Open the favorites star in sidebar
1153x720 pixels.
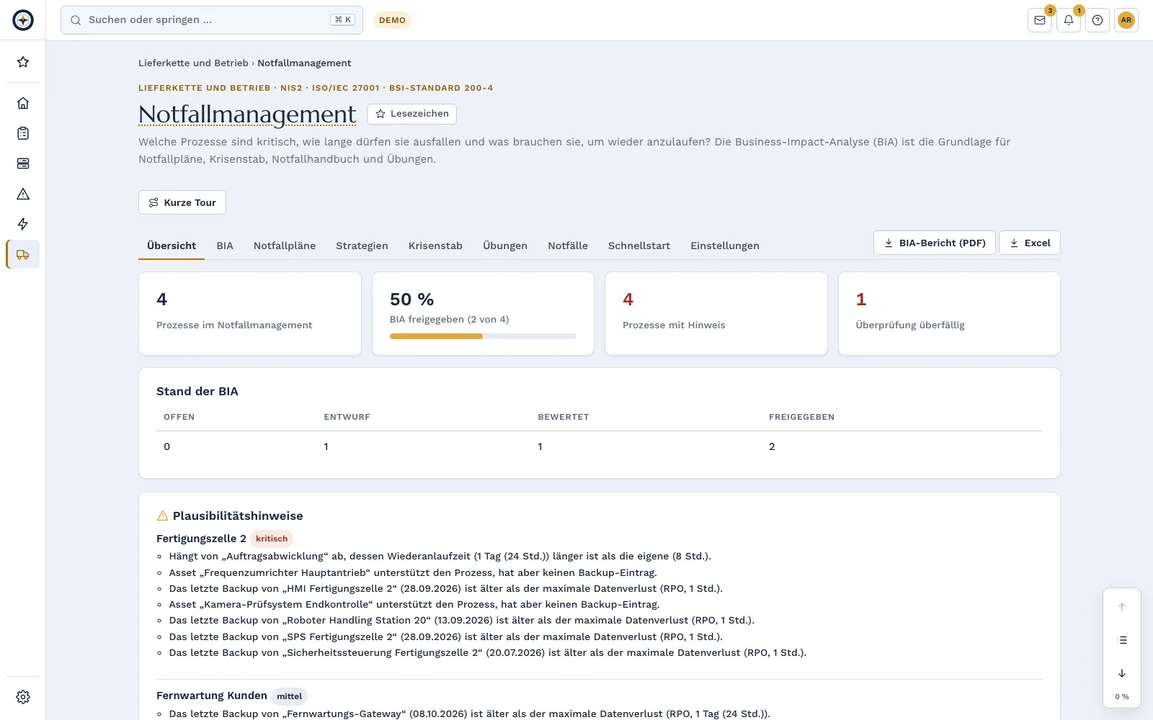(x=23, y=62)
